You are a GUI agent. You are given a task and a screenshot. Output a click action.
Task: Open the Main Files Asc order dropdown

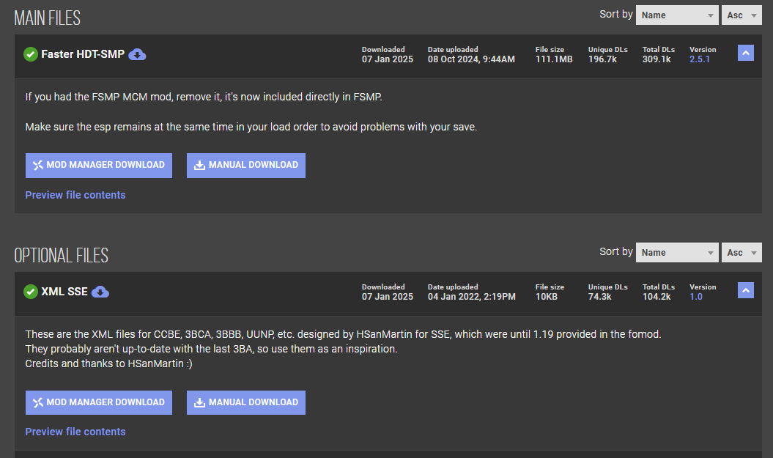[x=741, y=15]
